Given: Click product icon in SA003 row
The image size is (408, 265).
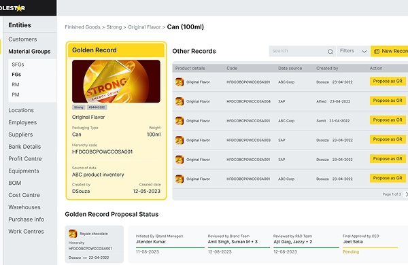Looking at the screenshot, I should 180,140.
